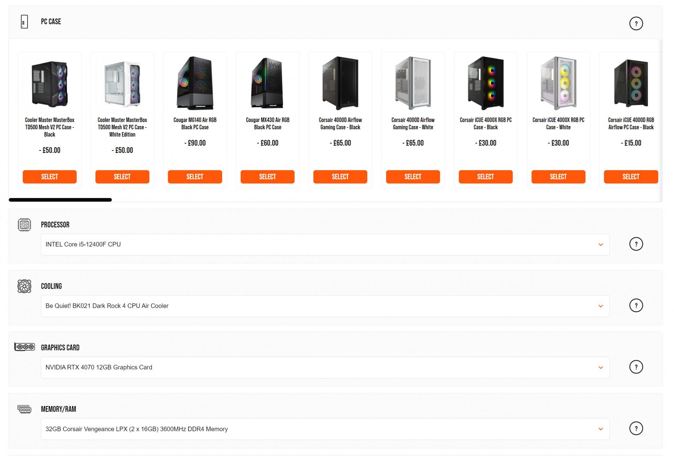Click the Cooler Master TD500 Black case image
674x456 pixels.
(50, 84)
